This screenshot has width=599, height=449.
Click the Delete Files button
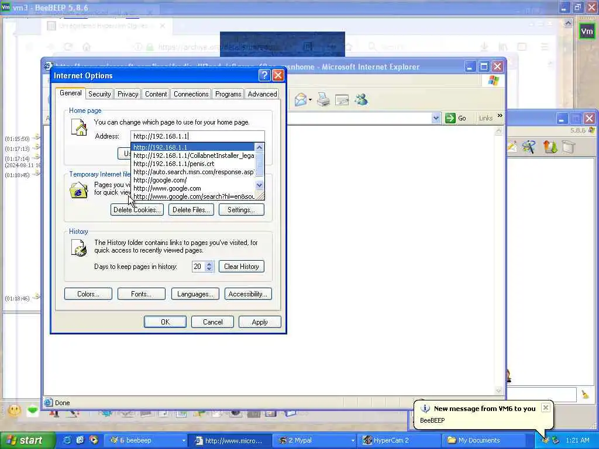191,210
